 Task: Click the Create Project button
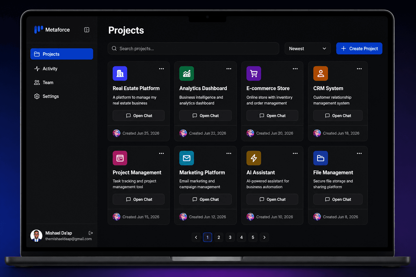(359, 48)
